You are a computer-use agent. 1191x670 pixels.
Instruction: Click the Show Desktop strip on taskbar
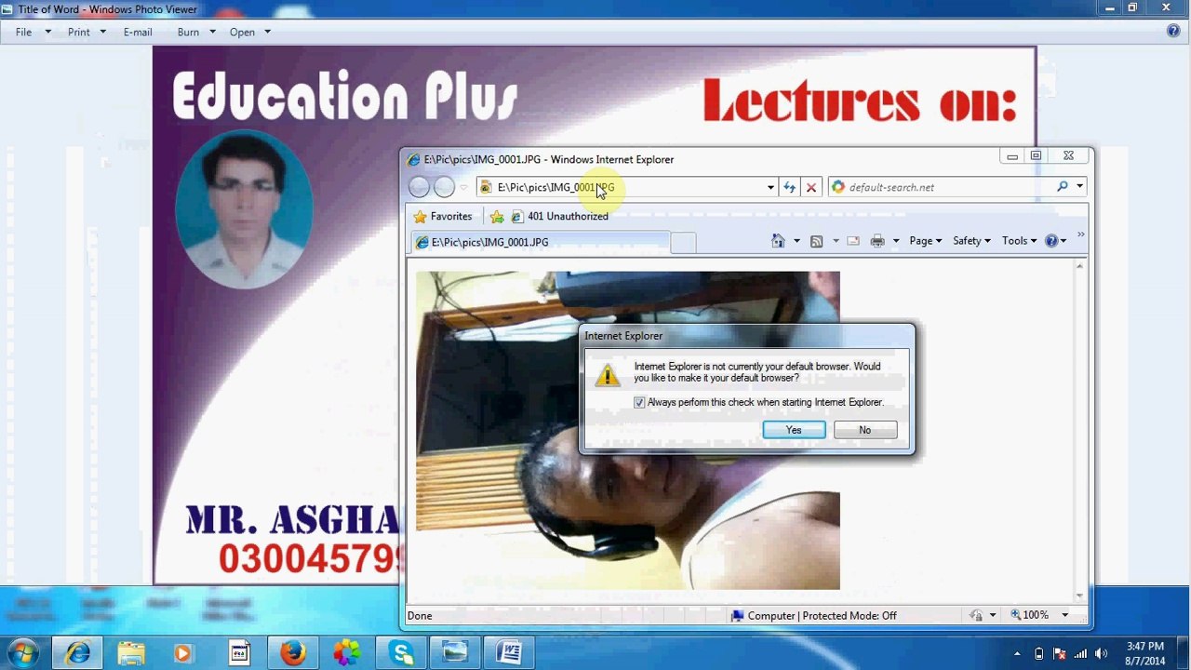(1184, 653)
